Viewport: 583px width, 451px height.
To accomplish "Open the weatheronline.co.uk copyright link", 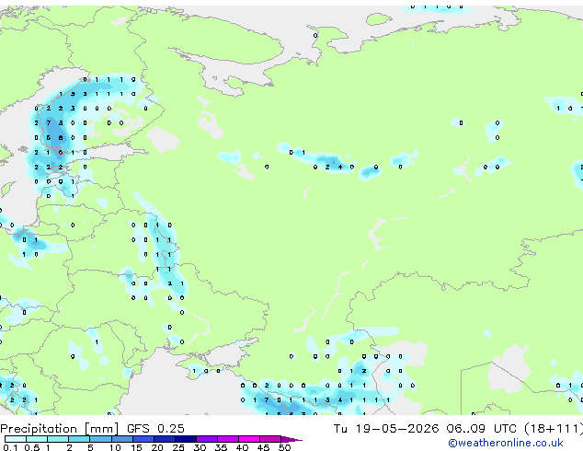I will pyautogui.click(x=506, y=443).
